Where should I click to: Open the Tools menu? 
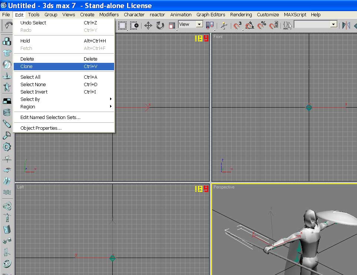[x=34, y=14]
